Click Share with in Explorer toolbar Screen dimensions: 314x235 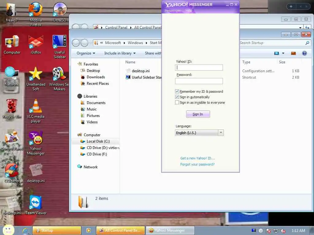click(153, 53)
